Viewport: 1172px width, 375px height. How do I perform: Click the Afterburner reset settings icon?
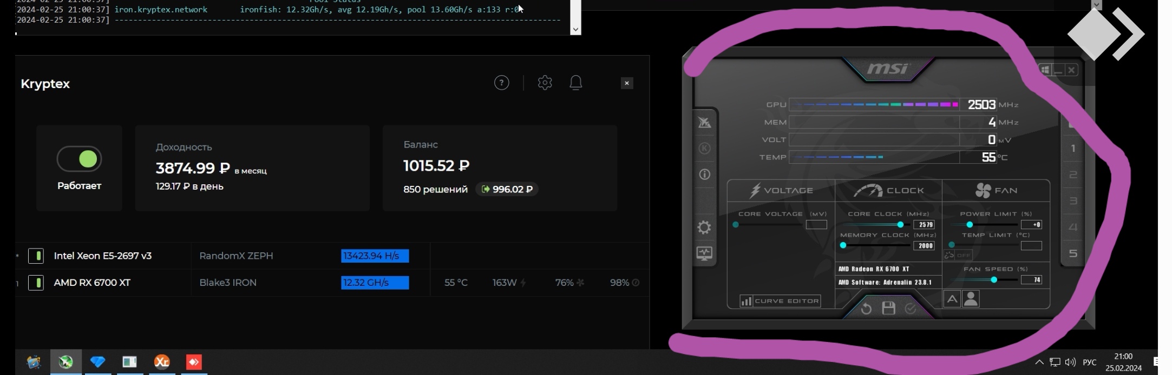(x=866, y=309)
